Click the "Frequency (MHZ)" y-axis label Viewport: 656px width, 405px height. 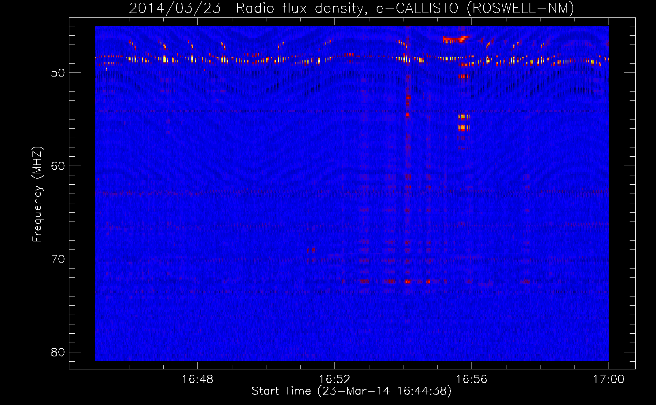coord(37,194)
